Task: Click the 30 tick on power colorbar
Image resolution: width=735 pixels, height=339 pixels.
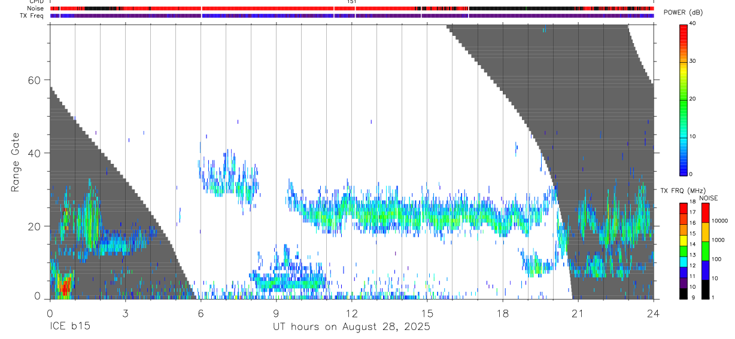Action: click(x=693, y=62)
